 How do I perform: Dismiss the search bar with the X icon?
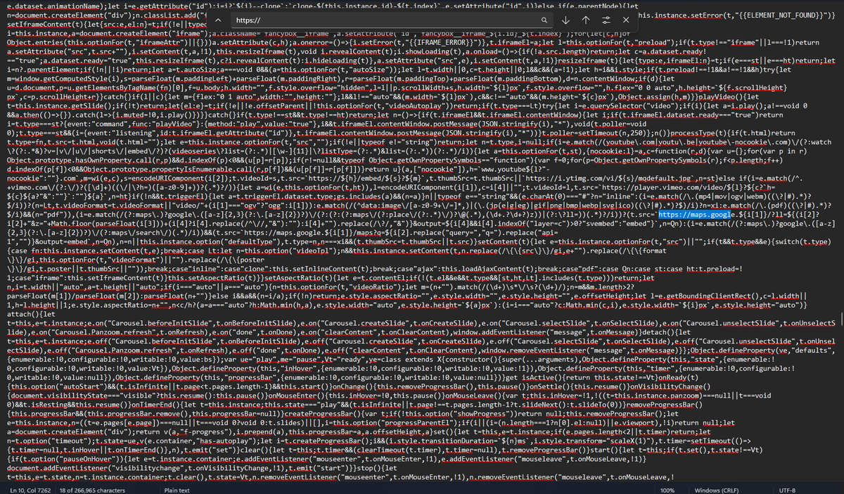(625, 20)
